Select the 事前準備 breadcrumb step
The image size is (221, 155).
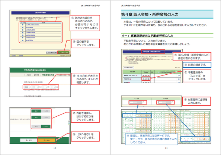(36, 75)
